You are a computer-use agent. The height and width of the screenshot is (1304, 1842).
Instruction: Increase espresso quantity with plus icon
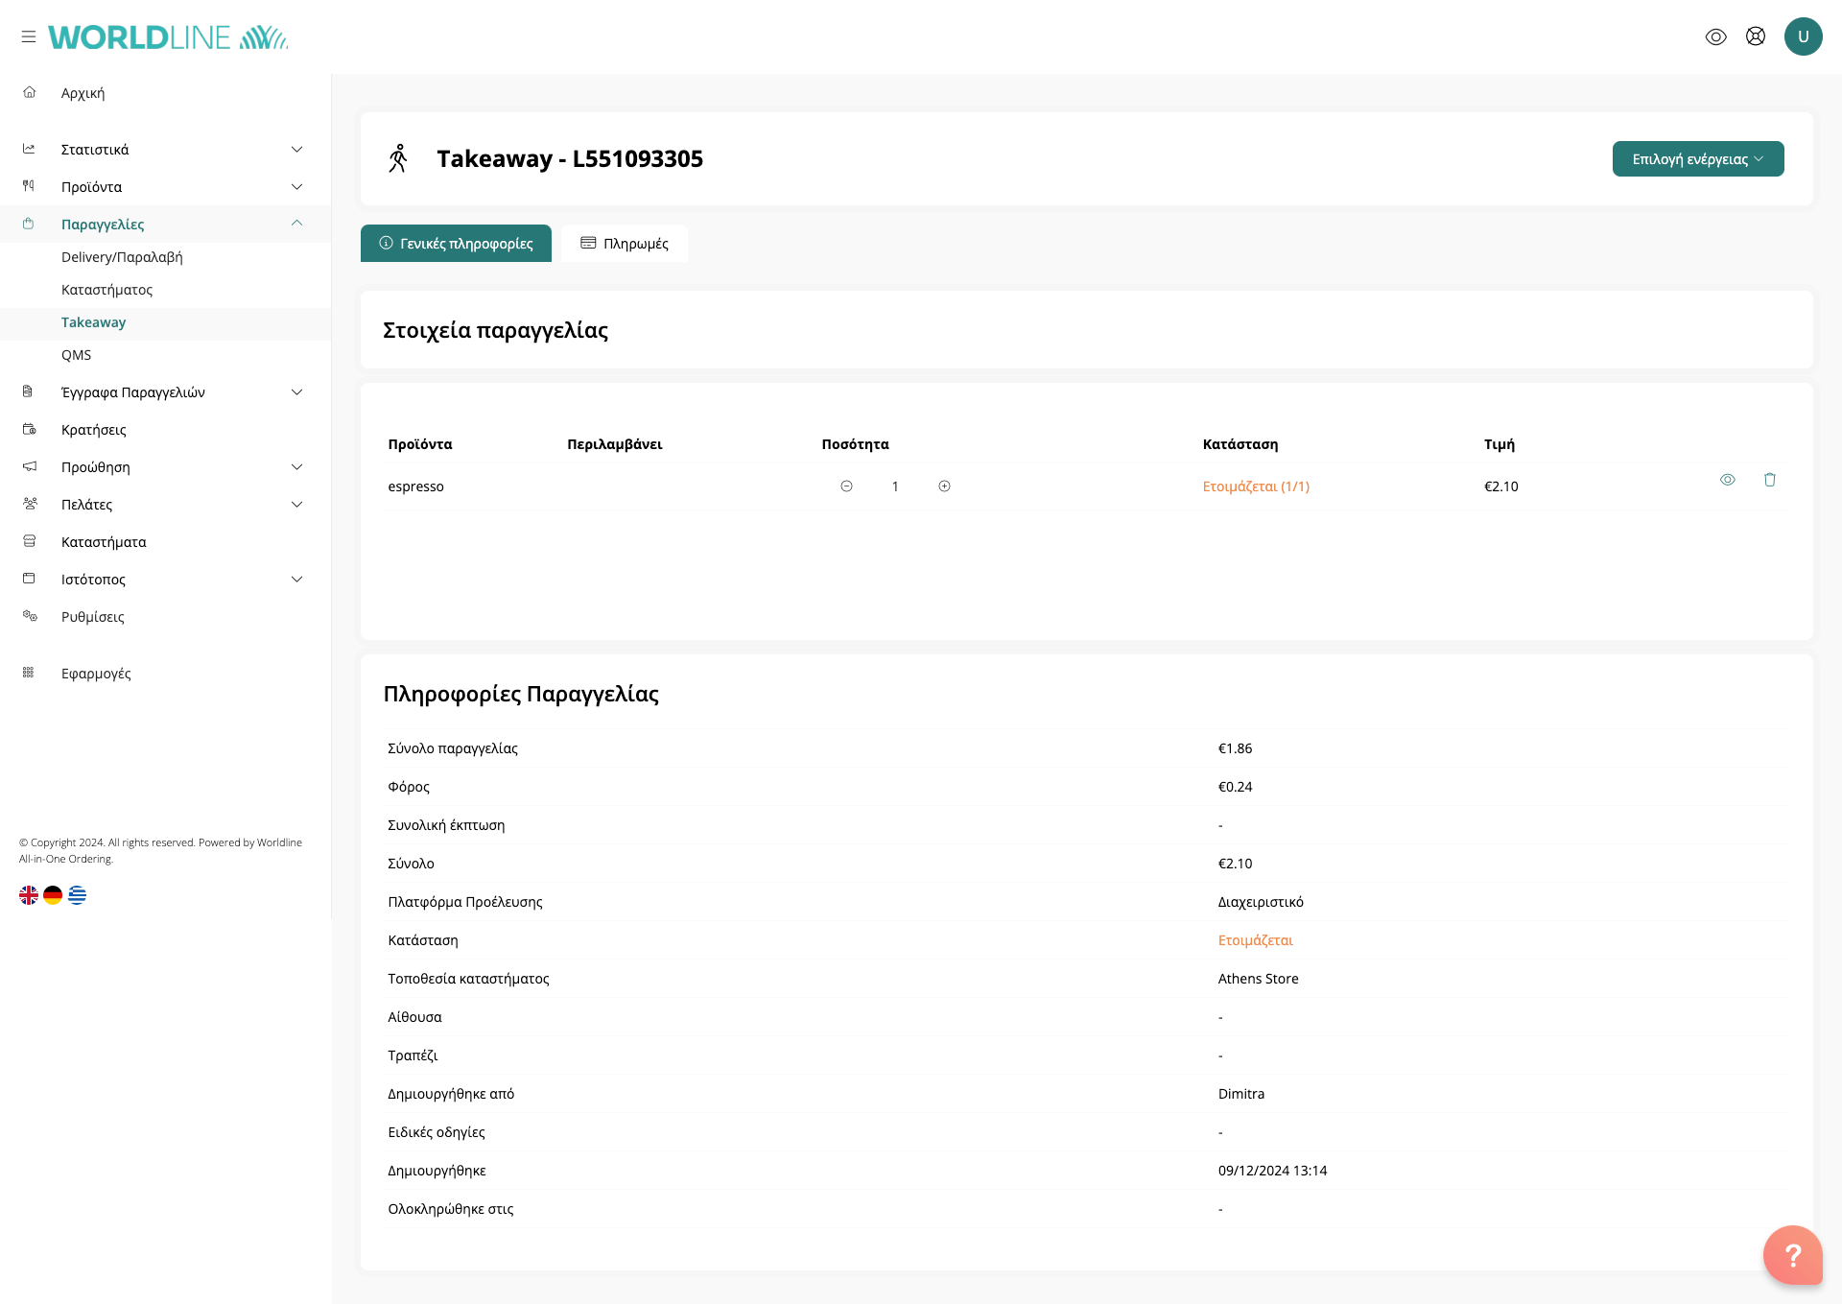(944, 486)
